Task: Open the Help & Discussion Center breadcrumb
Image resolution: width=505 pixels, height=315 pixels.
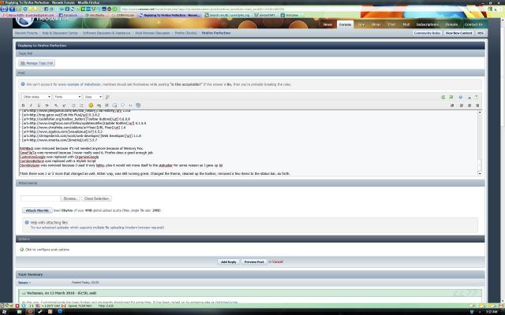Action: tap(60, 33)
